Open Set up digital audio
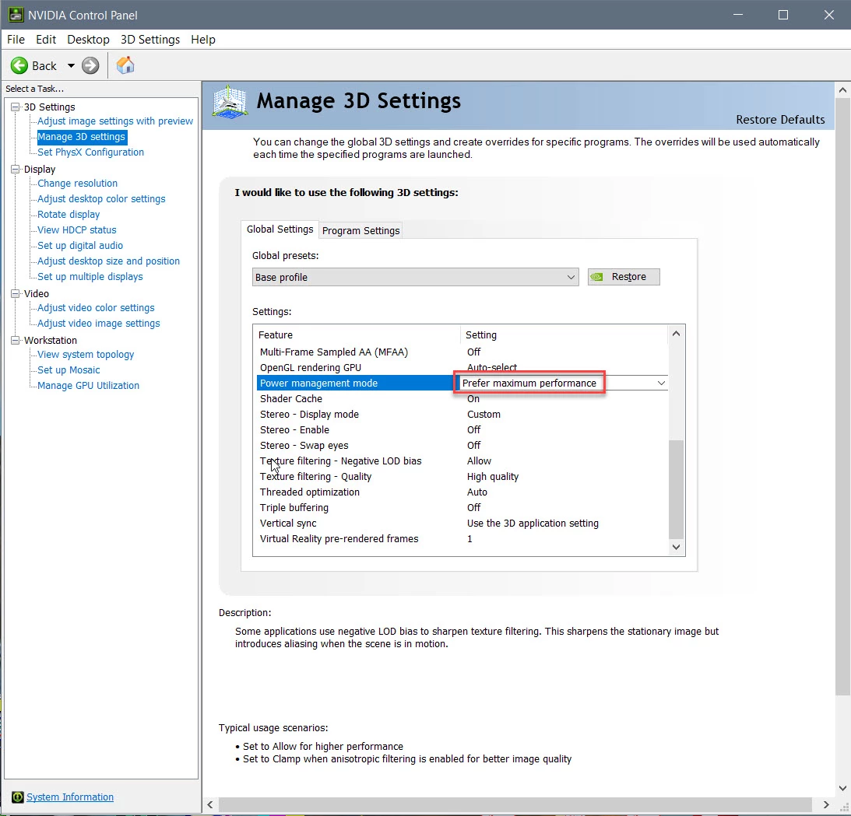851x816 pixels. click(79, 246)
